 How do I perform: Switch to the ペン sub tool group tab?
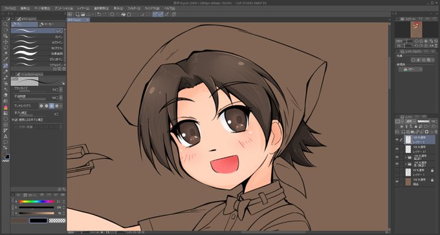pos(25,25)
